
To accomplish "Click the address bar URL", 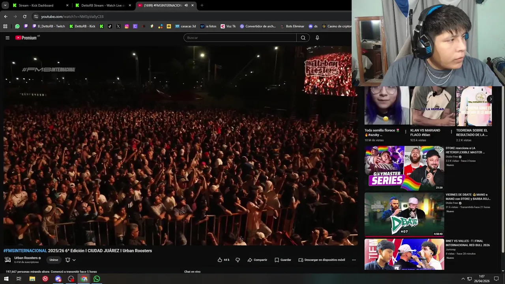I will (73, 17).
